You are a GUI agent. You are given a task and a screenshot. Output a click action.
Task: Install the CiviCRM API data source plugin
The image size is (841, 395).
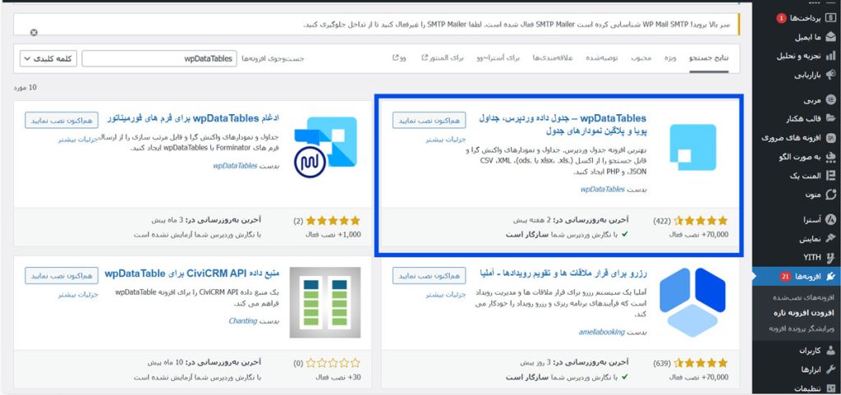62,275
